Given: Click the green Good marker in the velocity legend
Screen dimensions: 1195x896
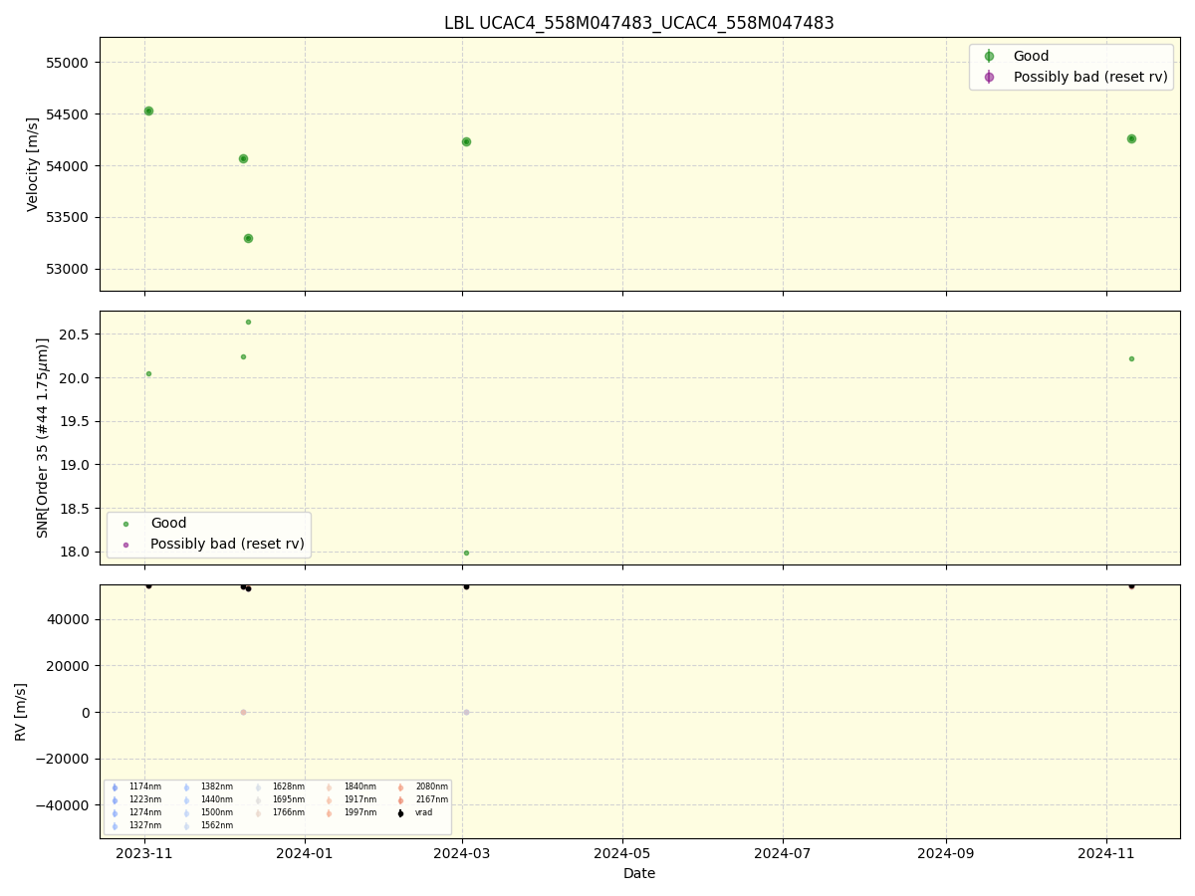Looking at the screenshot, I should click(989, 57).
